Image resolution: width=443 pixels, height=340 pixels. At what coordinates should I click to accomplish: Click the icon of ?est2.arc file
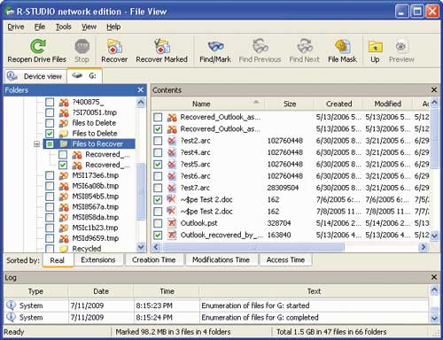(x=172, y=141)
